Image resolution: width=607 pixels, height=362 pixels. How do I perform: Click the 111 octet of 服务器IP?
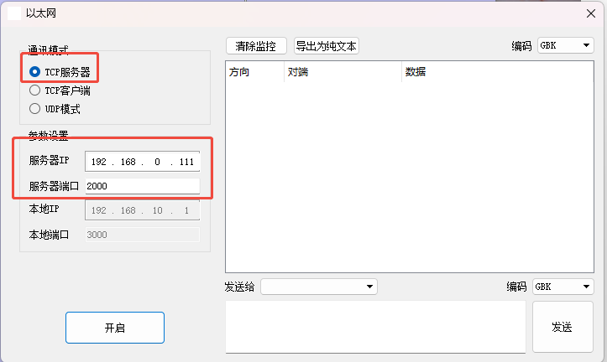click(x=186, y=161)
